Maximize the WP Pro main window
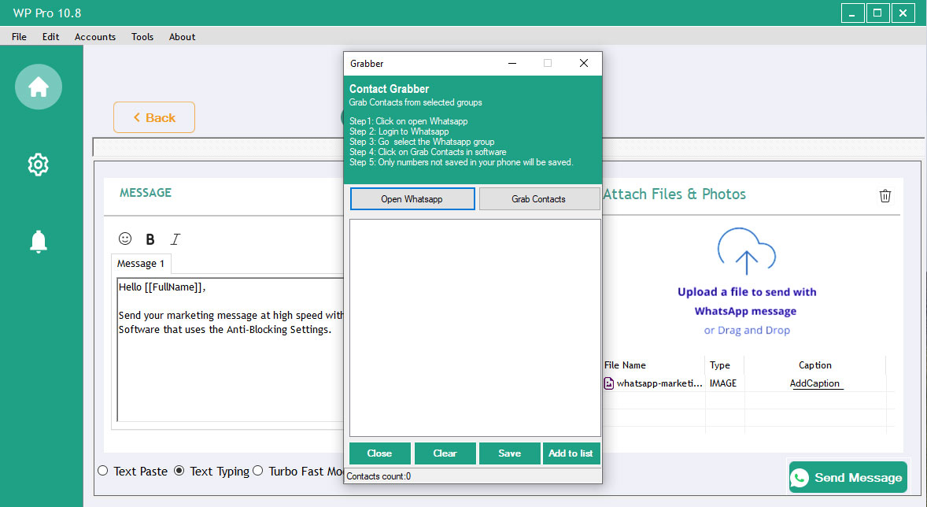 coord(878,13)
